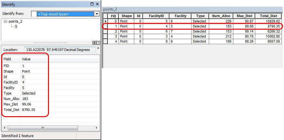
Task: Click the horizontal scrollbar left arrow
Action: click(5, 128)
